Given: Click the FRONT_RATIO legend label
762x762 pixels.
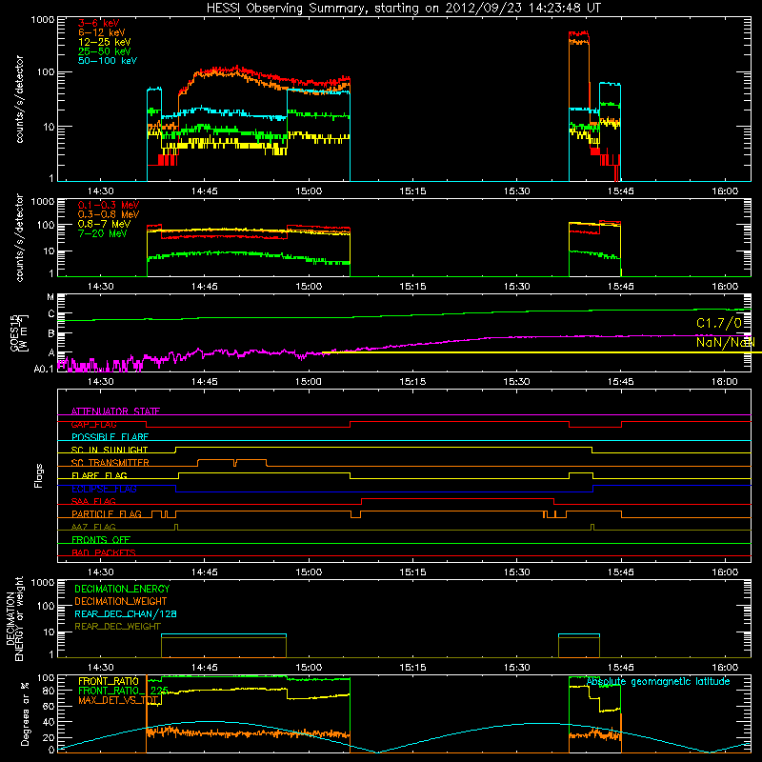Looking at the screenshot, I should tap(109, 681).
